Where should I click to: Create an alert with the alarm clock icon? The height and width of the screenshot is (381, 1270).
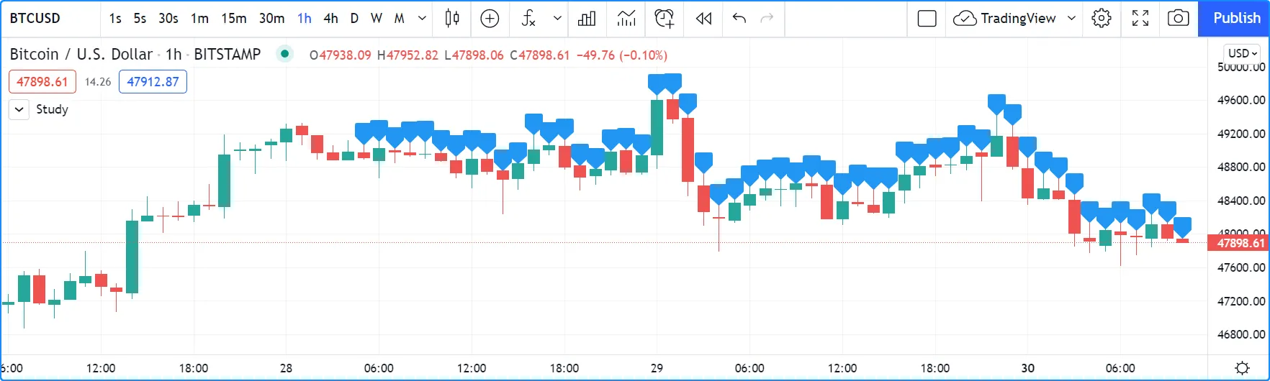pyautogui.click(x=664, y=19)
